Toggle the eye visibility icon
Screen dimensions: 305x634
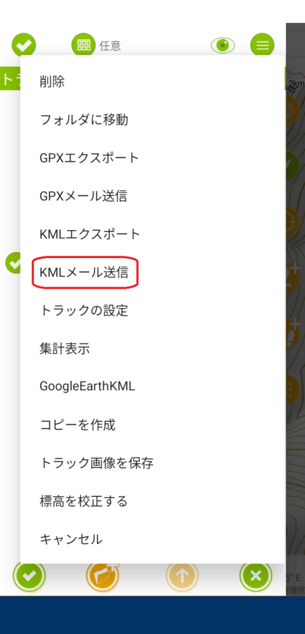[x=223, y=45]
